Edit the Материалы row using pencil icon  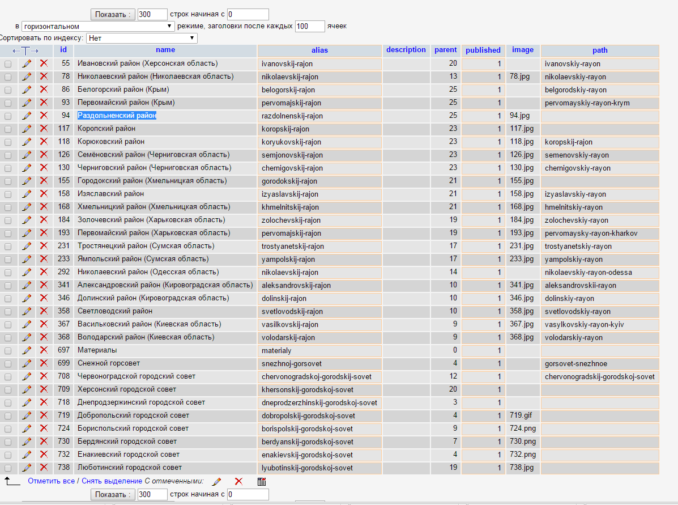27,350
